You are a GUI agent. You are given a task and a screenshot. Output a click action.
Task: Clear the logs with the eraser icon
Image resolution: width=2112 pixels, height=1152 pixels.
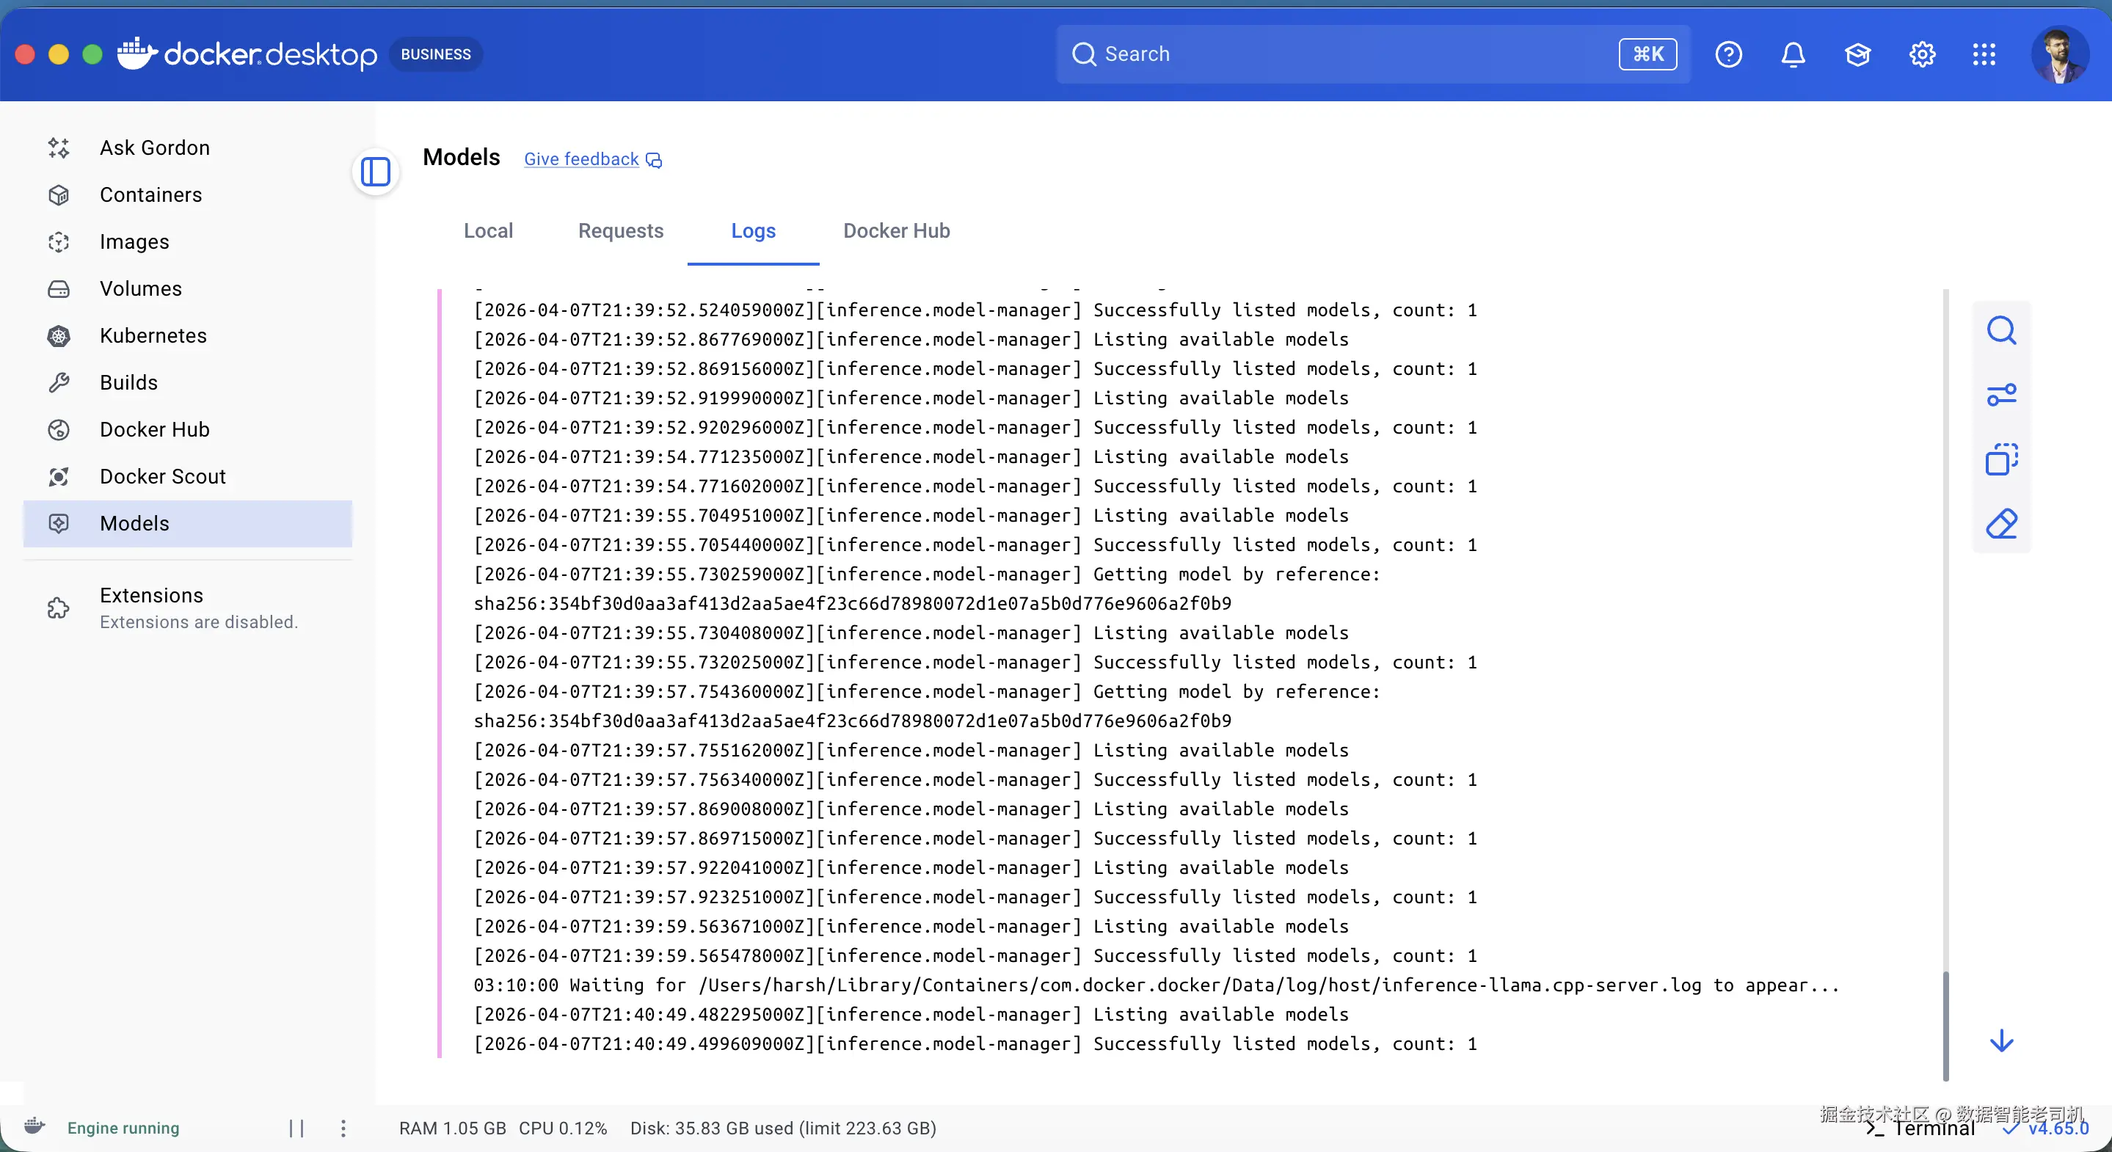click(x=2001, y=524)
